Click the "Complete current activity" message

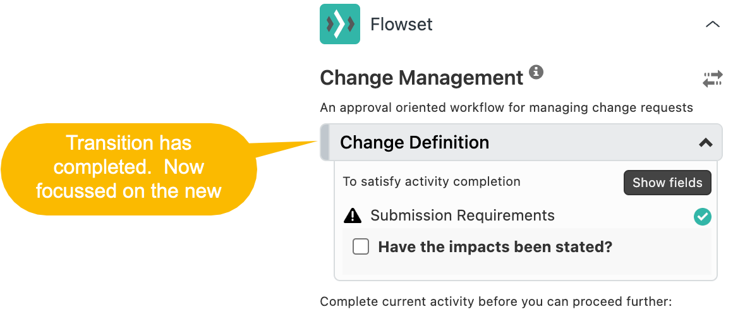point(496,302)
